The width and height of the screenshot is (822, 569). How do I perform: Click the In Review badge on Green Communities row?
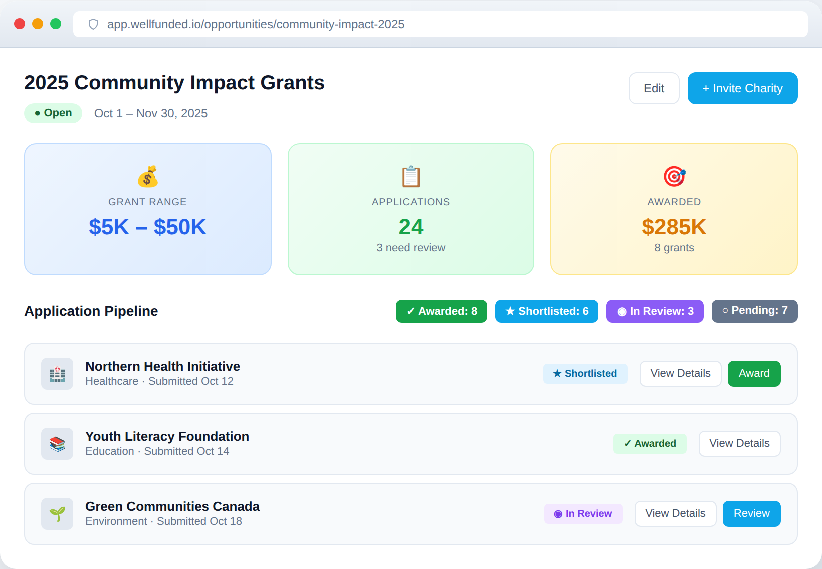(x=583, y=513)
